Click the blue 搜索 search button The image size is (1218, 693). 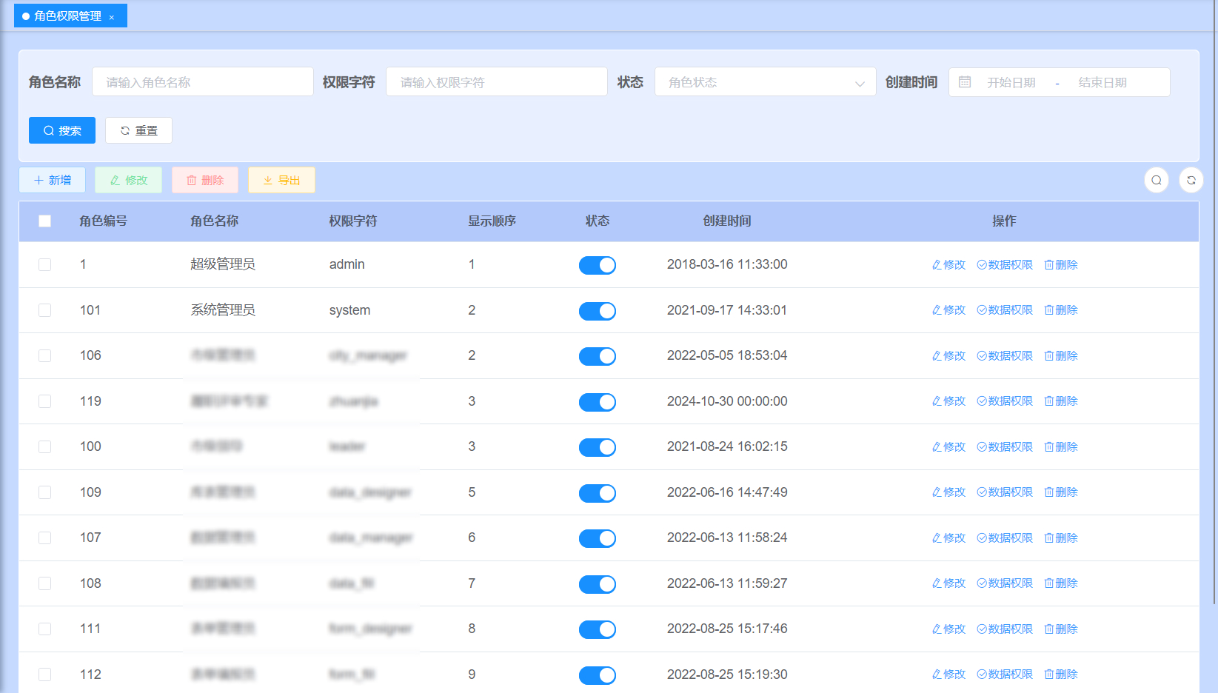coord(62,130)
